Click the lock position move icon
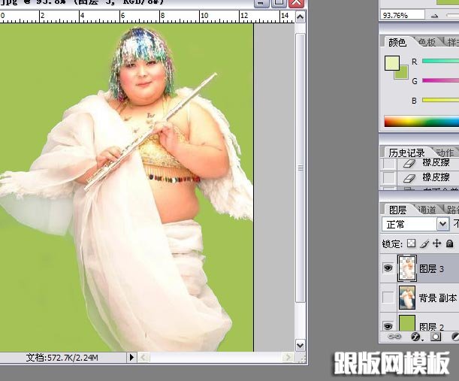This screenshot has width=459, height=381. [436, 243]
